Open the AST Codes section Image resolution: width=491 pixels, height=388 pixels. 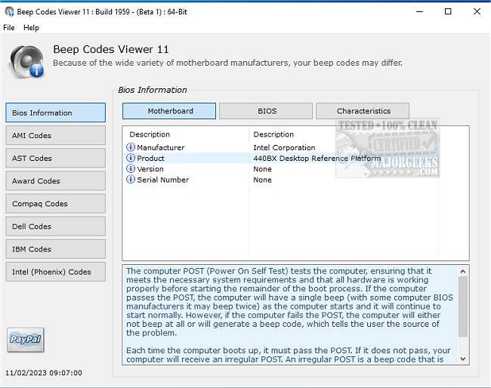(x=55, y=159)
